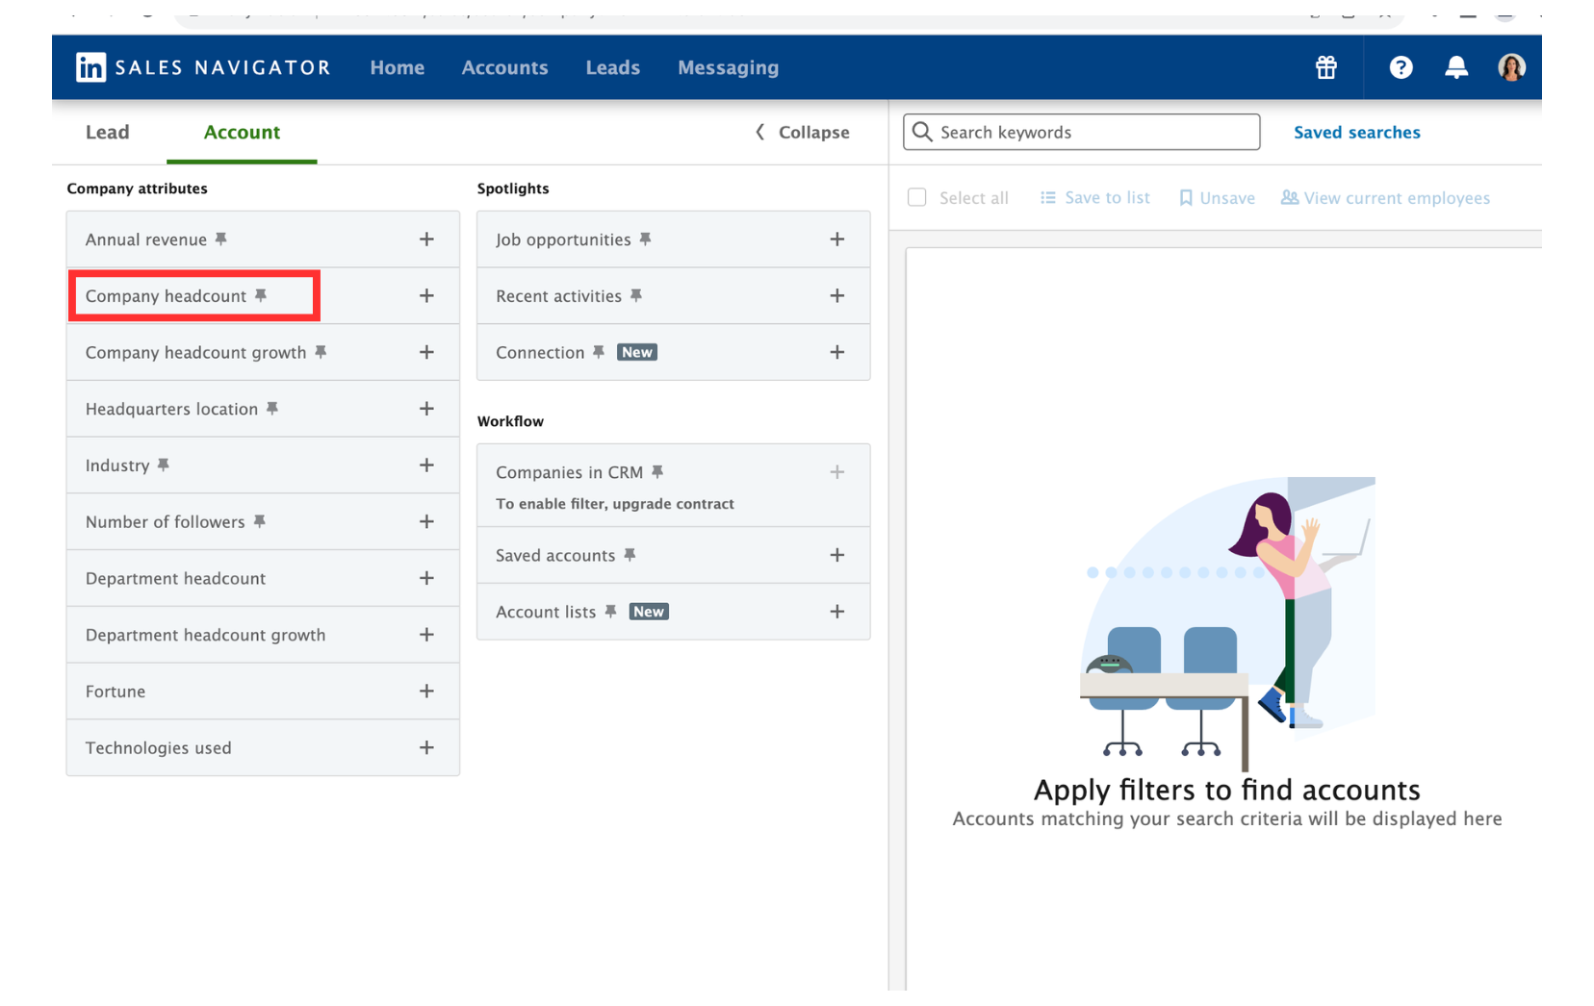This screenshot has height=1006, width=1594.
Task: Toggle pin on Job opportunities filter
Action: [x=646, y=239]
